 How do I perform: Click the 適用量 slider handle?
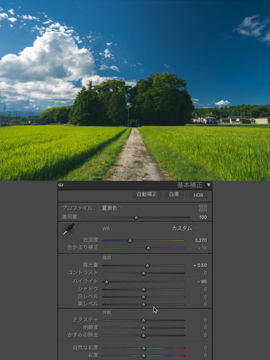click(x=136, y=218)
